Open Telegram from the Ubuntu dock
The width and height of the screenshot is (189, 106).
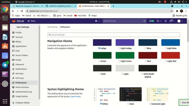tap(5, 65)
